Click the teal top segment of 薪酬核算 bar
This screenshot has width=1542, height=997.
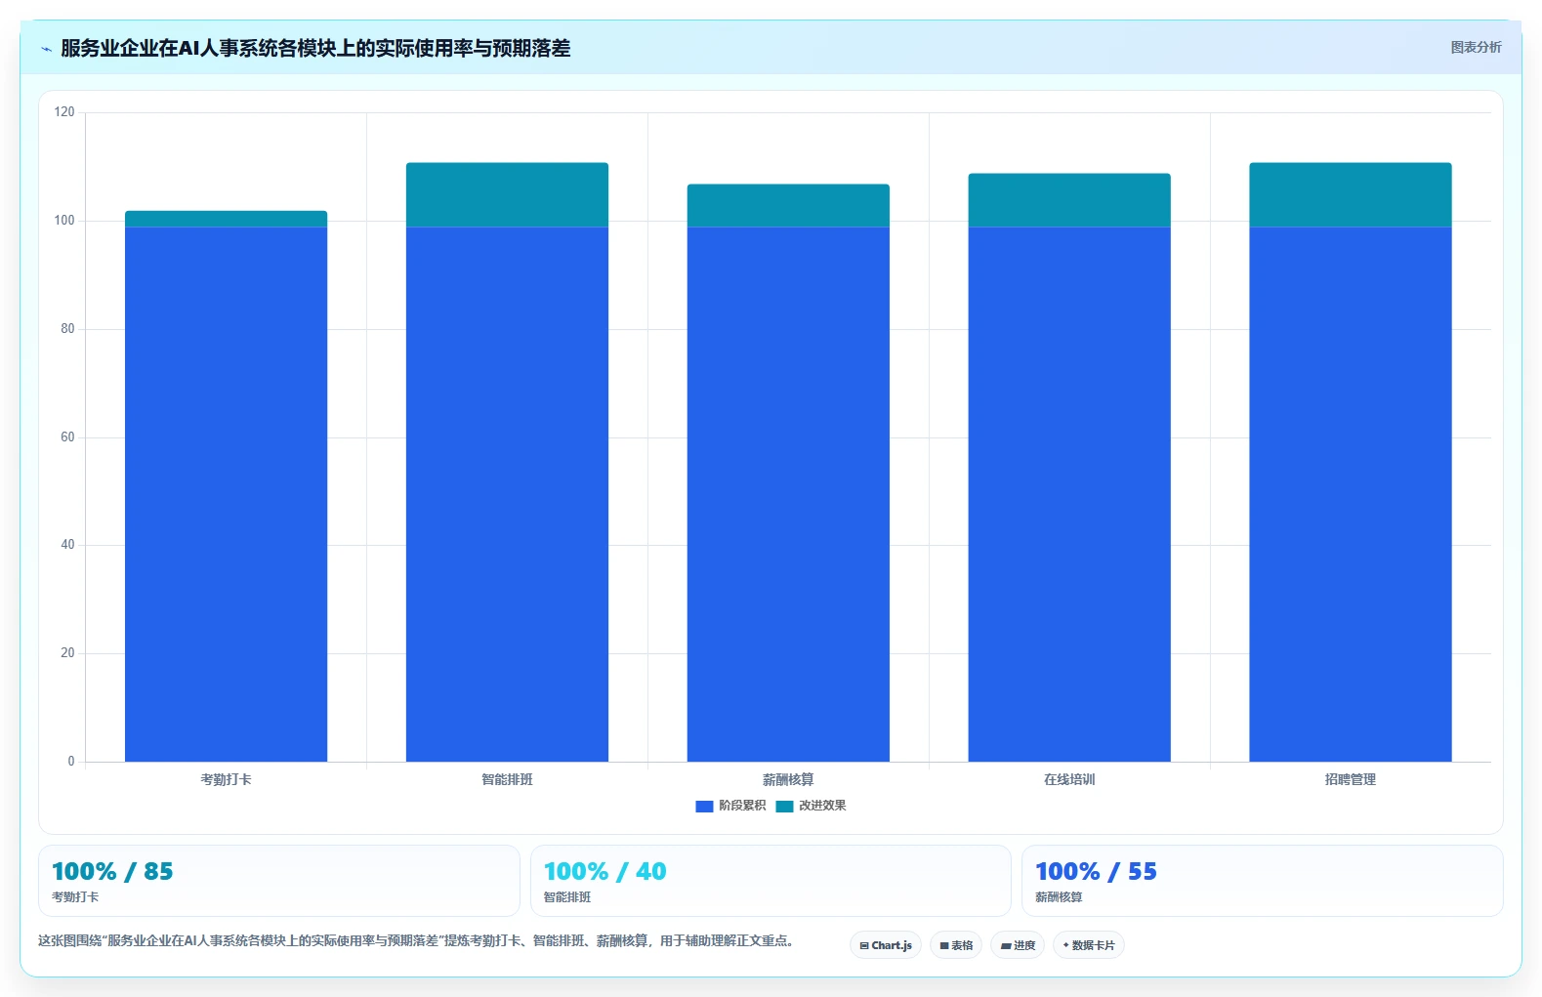788,205
